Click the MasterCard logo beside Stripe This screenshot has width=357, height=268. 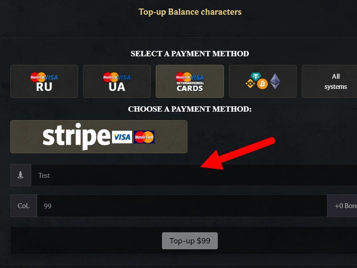[x=144, y=137]
